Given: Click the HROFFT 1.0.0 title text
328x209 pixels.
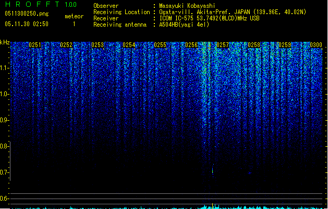Looking at the screenshot, I should (x=41, y=4).
